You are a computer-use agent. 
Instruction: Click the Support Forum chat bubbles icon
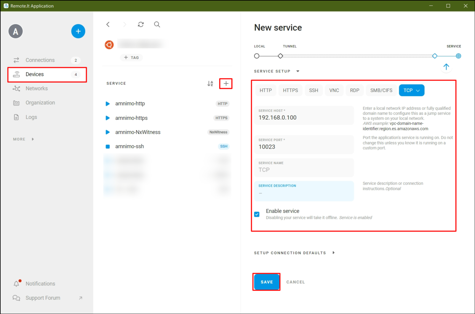(x=16, y=298)
